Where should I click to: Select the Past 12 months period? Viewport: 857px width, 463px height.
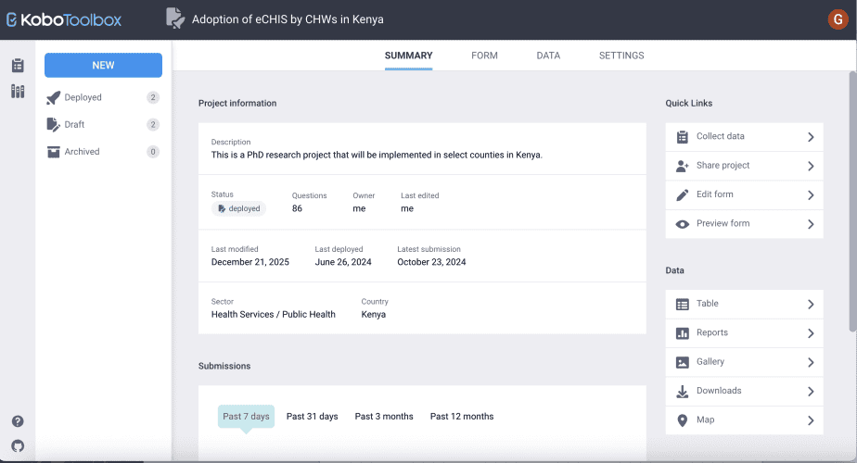coord(462,417)
